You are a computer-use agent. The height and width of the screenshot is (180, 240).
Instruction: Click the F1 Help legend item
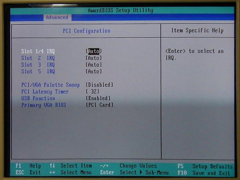(28, 166)
